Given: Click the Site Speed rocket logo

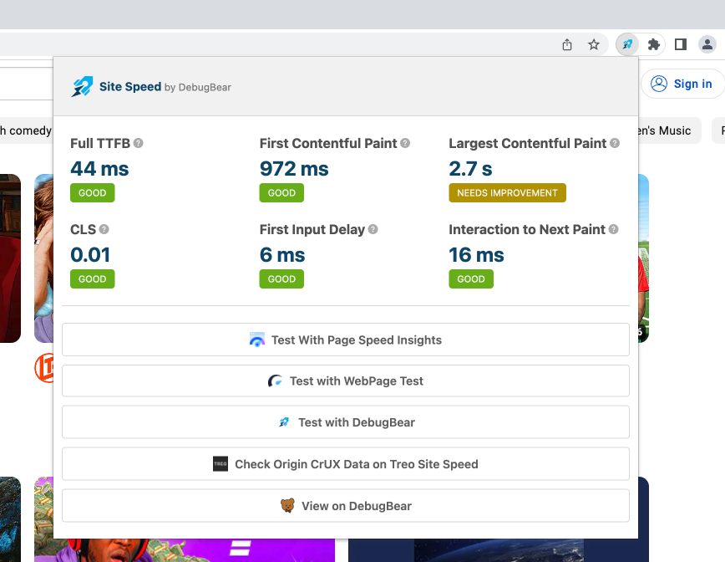Looking at the screenshot, I should (82, 86).
